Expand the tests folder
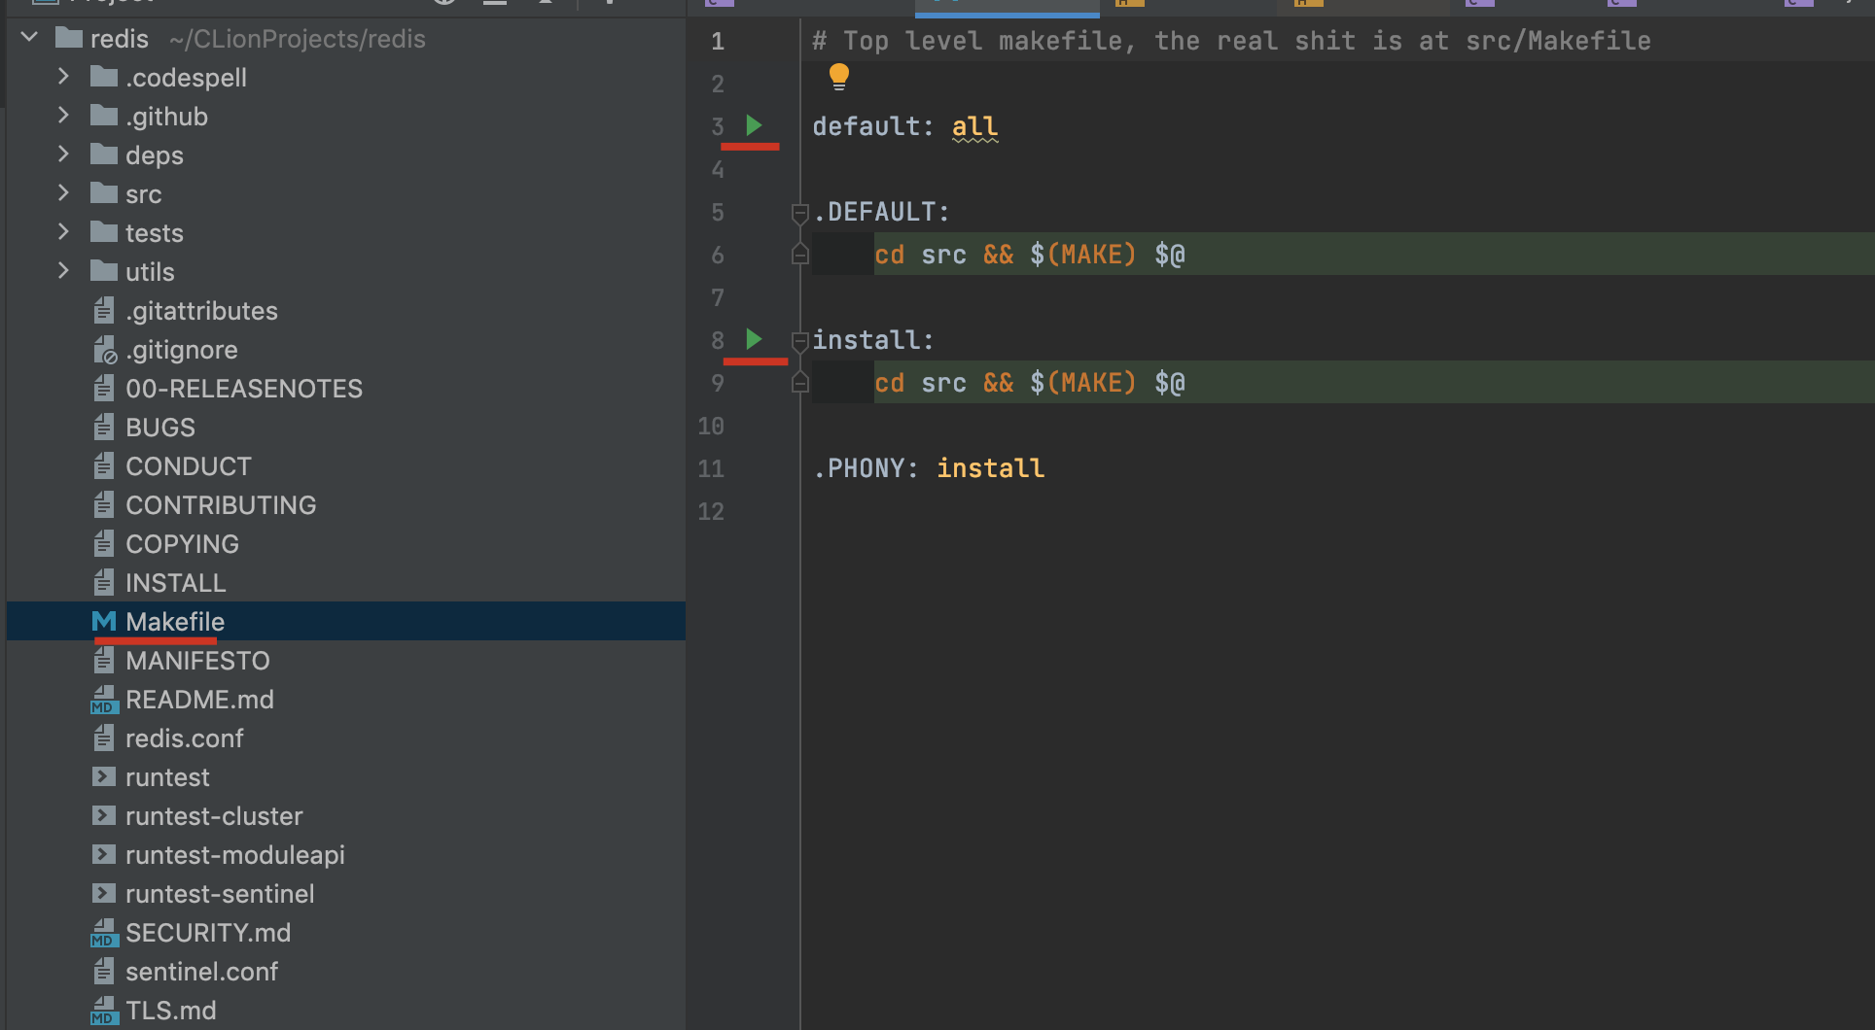Image resolution: width=1875 pixels, height=1030 pixels. pyautogui.click(x=63, y=232)
